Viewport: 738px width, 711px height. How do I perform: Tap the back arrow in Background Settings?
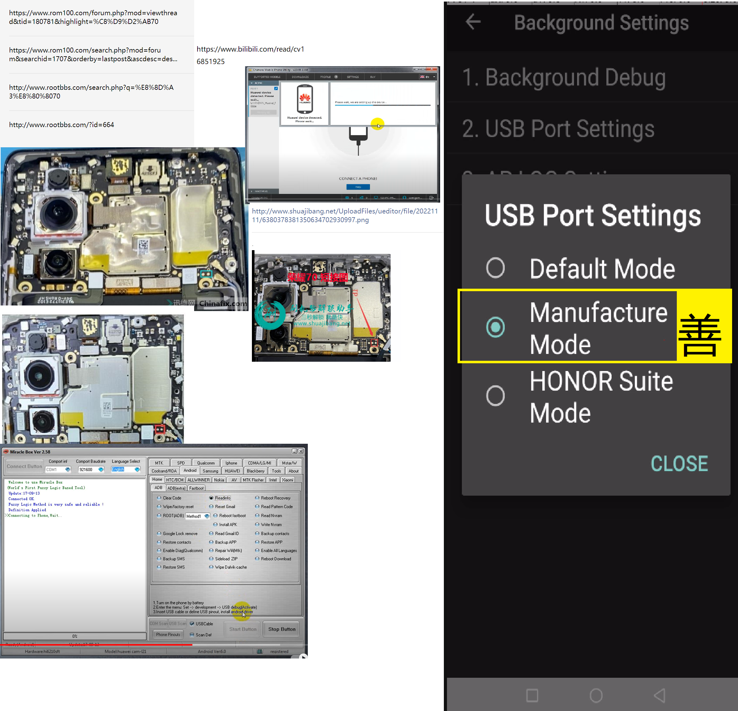pos(473,22)
